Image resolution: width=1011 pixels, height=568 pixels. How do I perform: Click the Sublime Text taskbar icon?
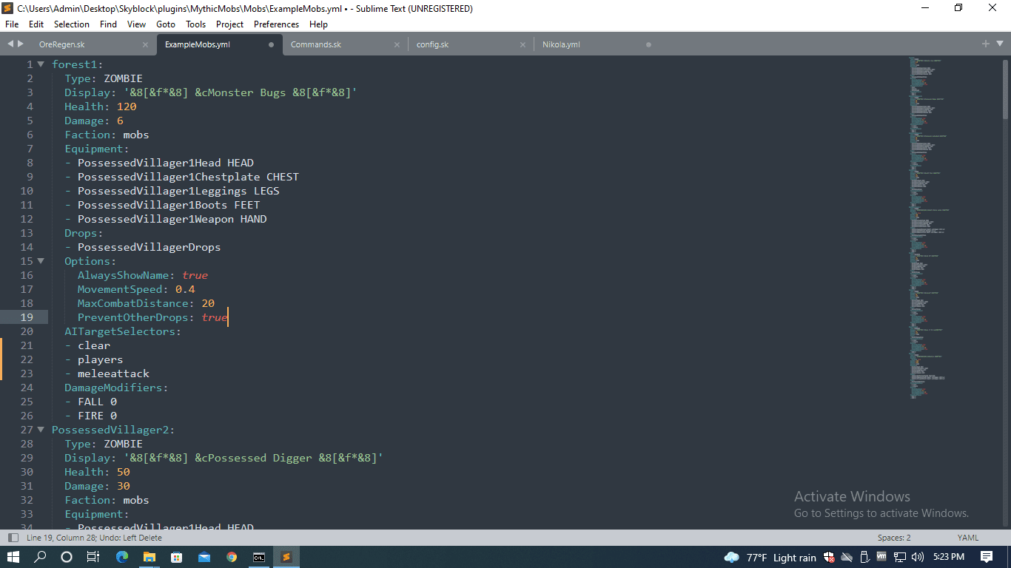coord(286,557)
